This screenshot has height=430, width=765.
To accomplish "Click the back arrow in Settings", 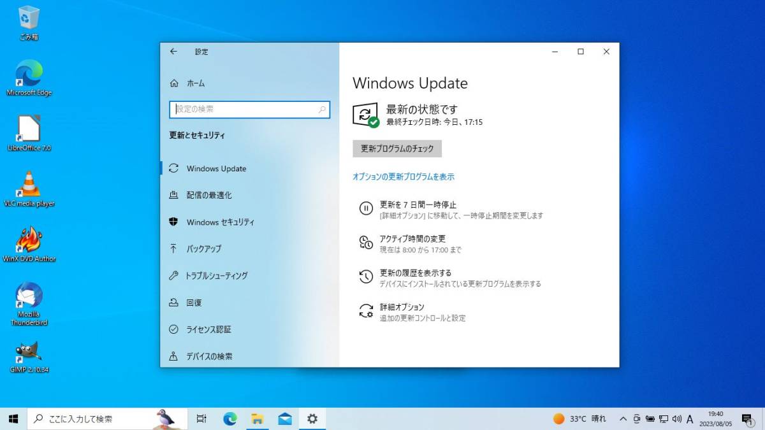I will click(173, 52).
